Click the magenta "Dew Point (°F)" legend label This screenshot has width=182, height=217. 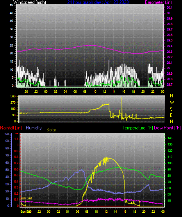pos(167,128)
